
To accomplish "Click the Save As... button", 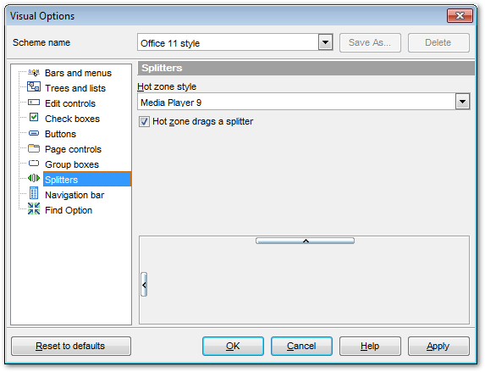I will pyautogui.click(x=370, y=42).
